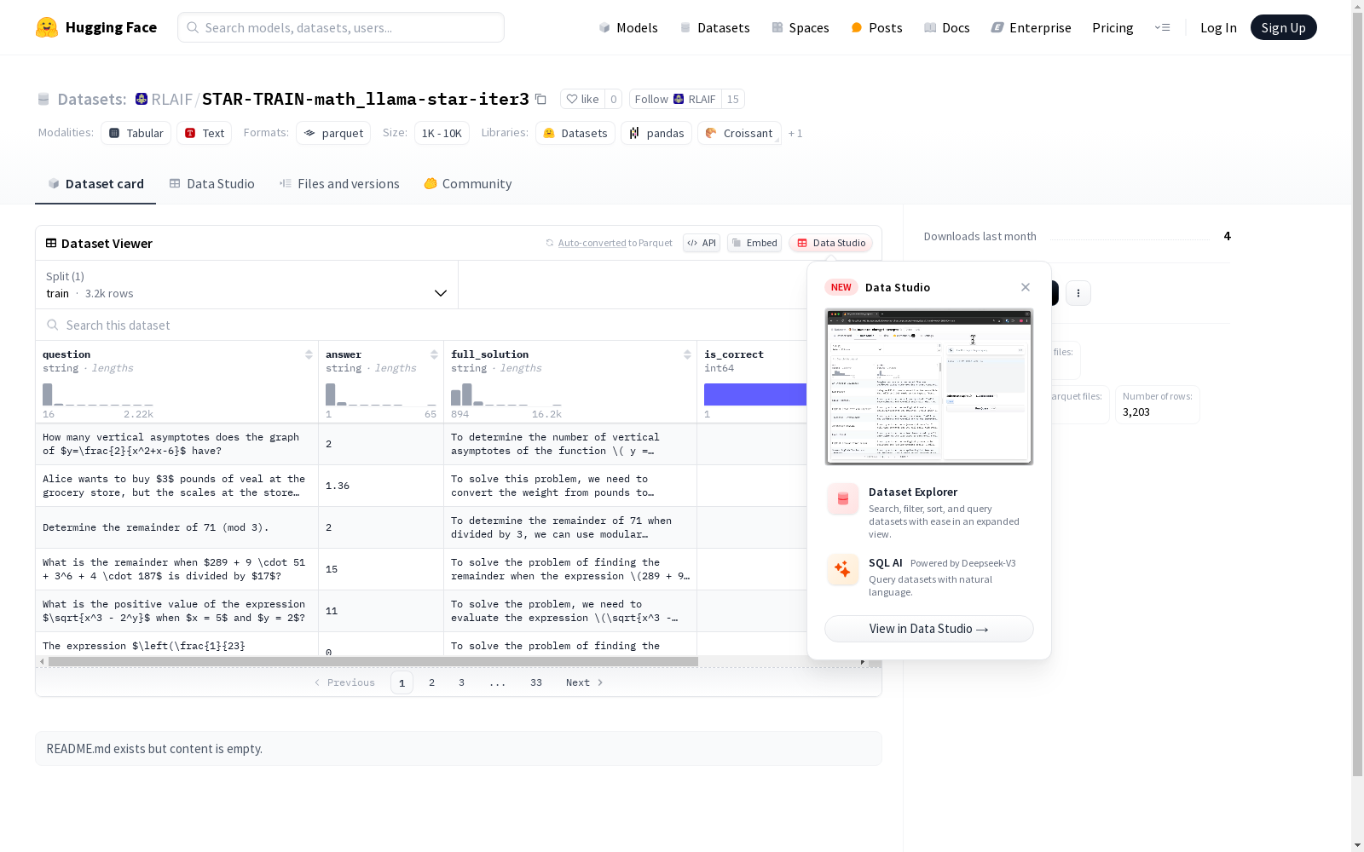This screenshot has height=852, width=1364.
Task: Open the navigation more-options menu icon
Action: point(1162,27)
